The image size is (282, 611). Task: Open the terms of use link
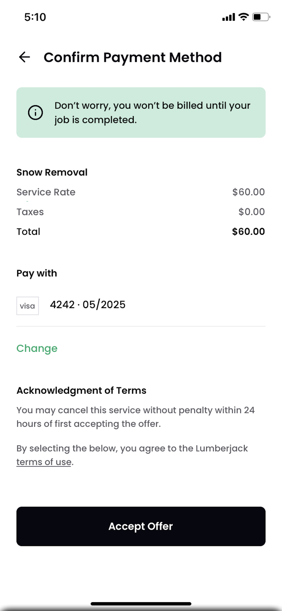(x=44, y=462)
